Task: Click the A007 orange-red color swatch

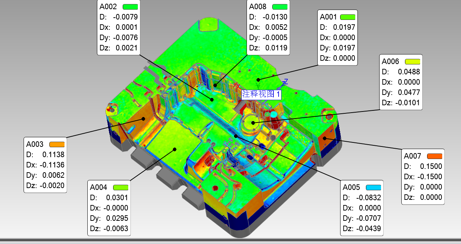Action: click(434, 156)
